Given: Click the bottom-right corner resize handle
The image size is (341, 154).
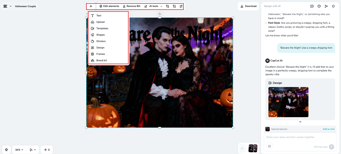Looking at the screenshot, I should [233, 128].
